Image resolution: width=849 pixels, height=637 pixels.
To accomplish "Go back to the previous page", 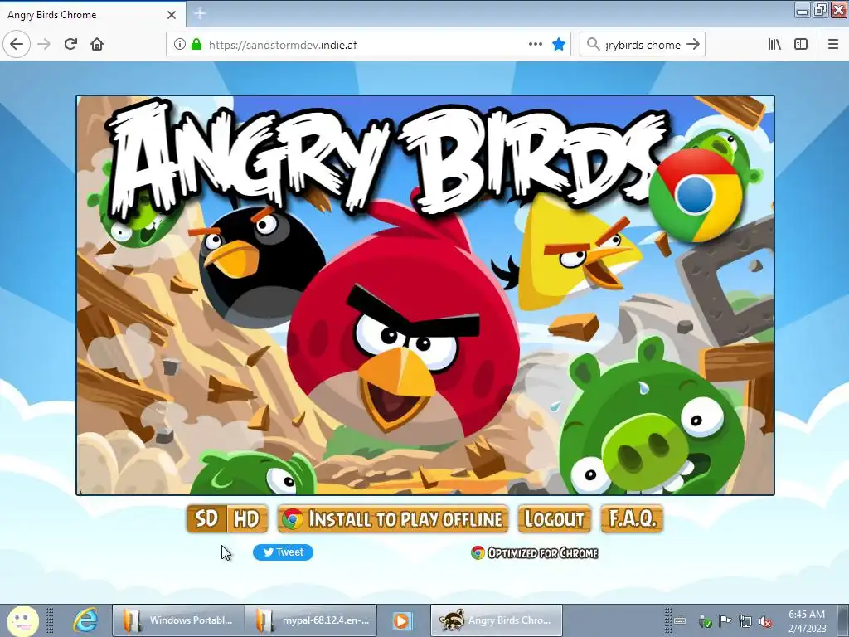I will pyautogui.click(x=17, y=45).
